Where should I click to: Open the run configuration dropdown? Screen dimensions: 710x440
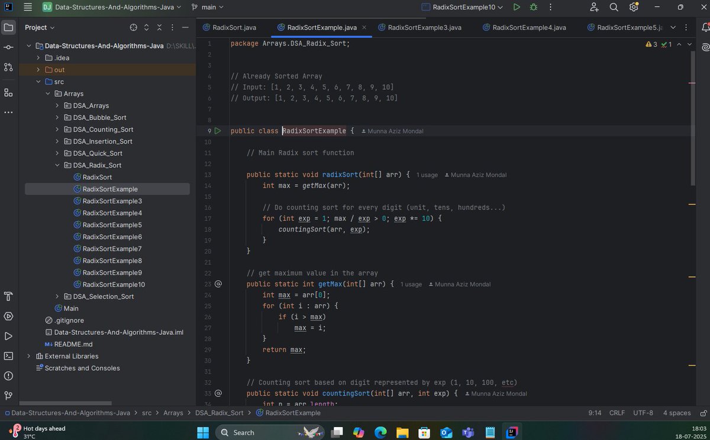[x=462, y=6]
